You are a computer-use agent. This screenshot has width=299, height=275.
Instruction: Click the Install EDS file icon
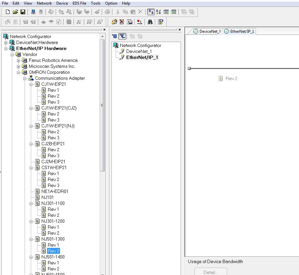click(x=114, y=22)
